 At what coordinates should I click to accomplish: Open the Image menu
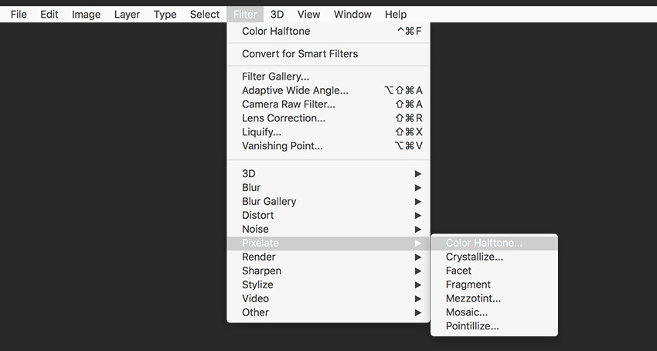86,14
